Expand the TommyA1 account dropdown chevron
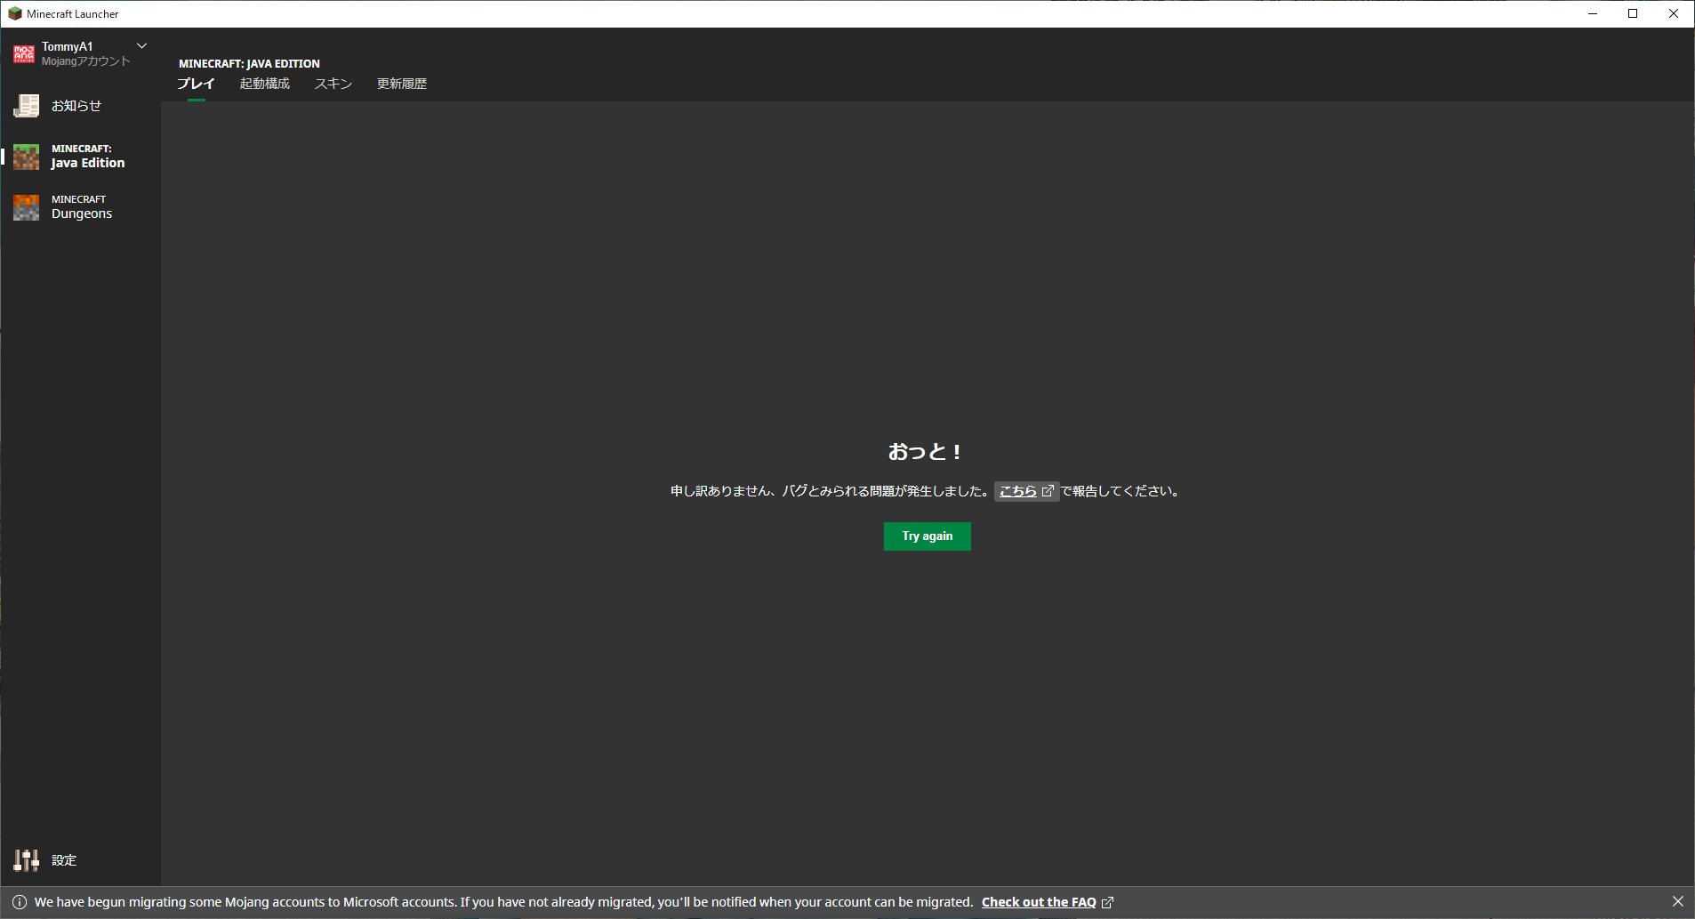 click(141, 45)
